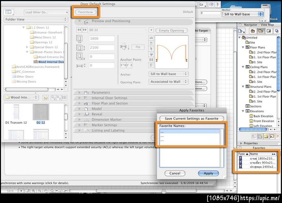
Task: Expand the Listing and Labeling panel
Action: coord(79,130)
